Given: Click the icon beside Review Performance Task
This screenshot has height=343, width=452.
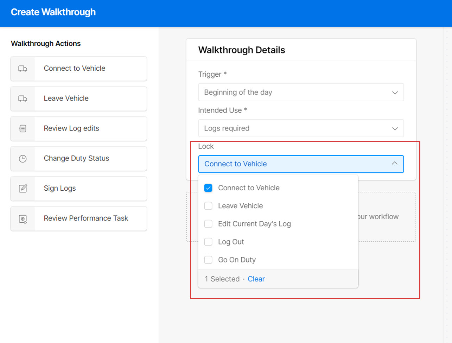Looking at the screenshot, I should (23, 219).
